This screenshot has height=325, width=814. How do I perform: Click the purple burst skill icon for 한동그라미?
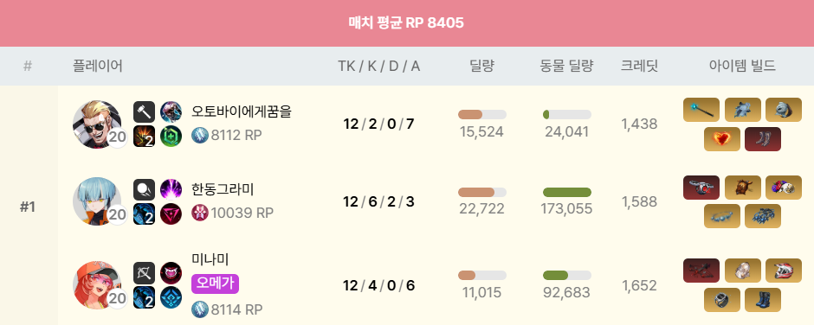171,189
